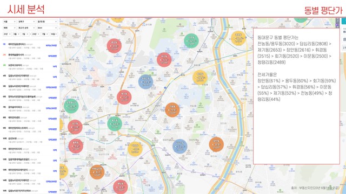Expand the 최고가 순위 sort dropdown
This screenshot has height=194, width=346.
[26, 28]
